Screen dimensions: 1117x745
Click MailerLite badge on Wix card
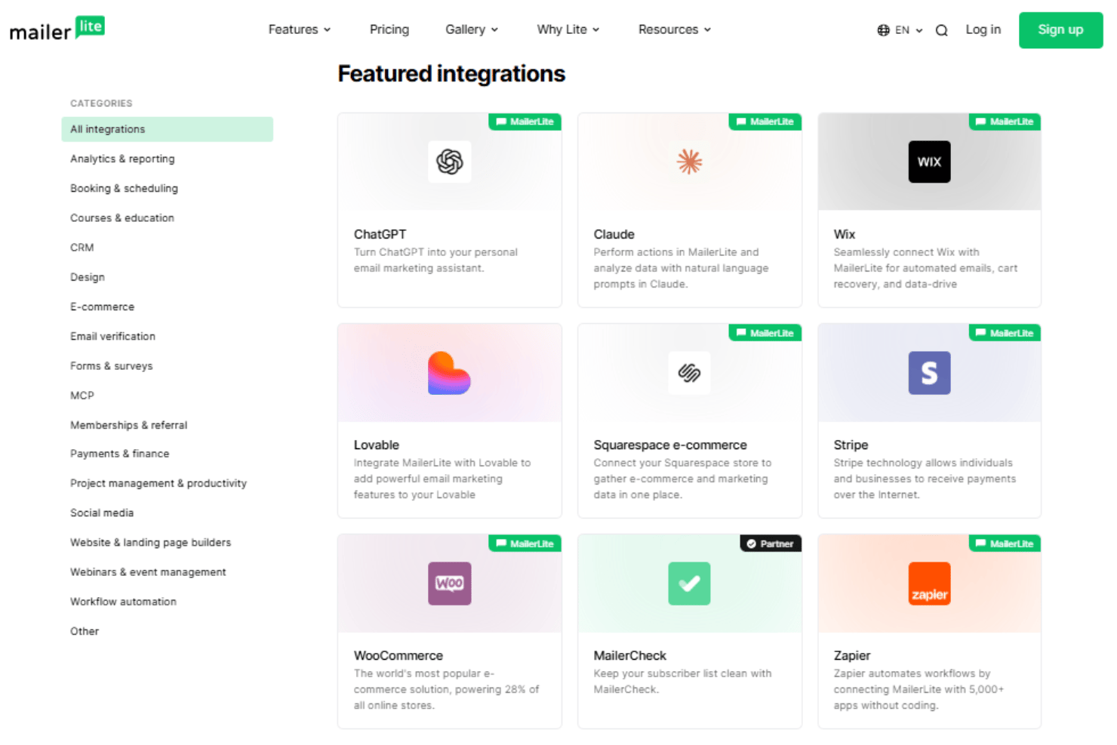coord(1005,122)
